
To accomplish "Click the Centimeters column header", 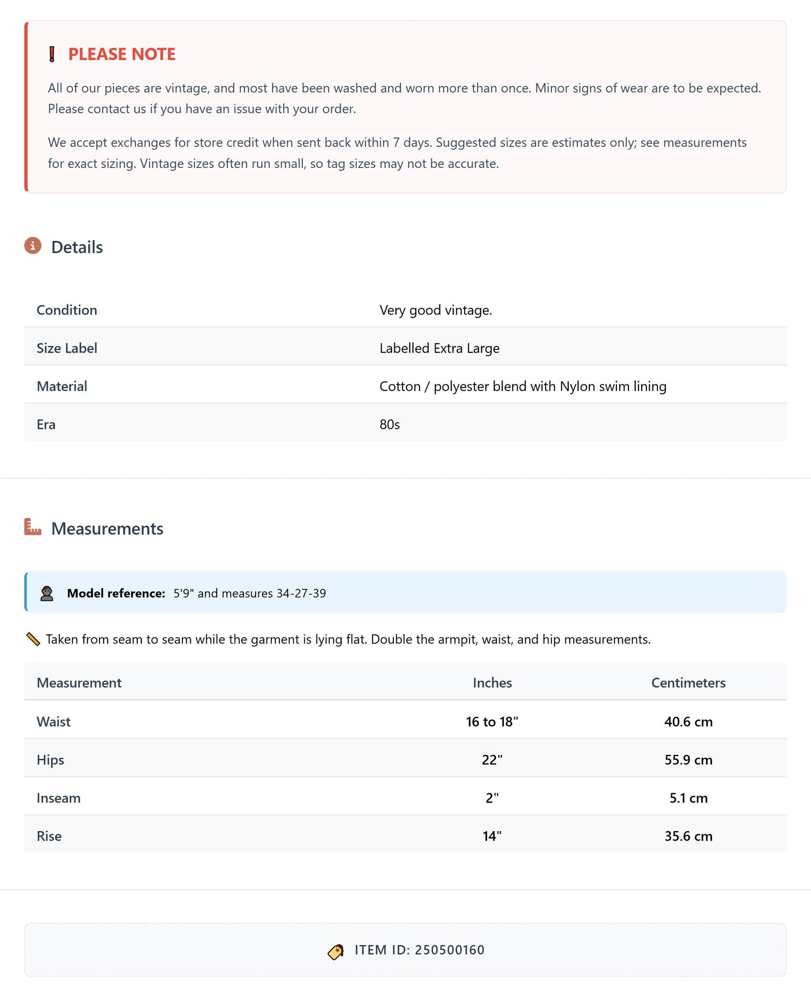I will [688, 683].
